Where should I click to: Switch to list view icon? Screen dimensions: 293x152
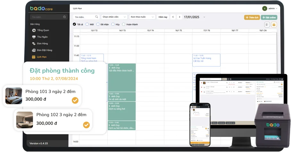coord(267,25)
